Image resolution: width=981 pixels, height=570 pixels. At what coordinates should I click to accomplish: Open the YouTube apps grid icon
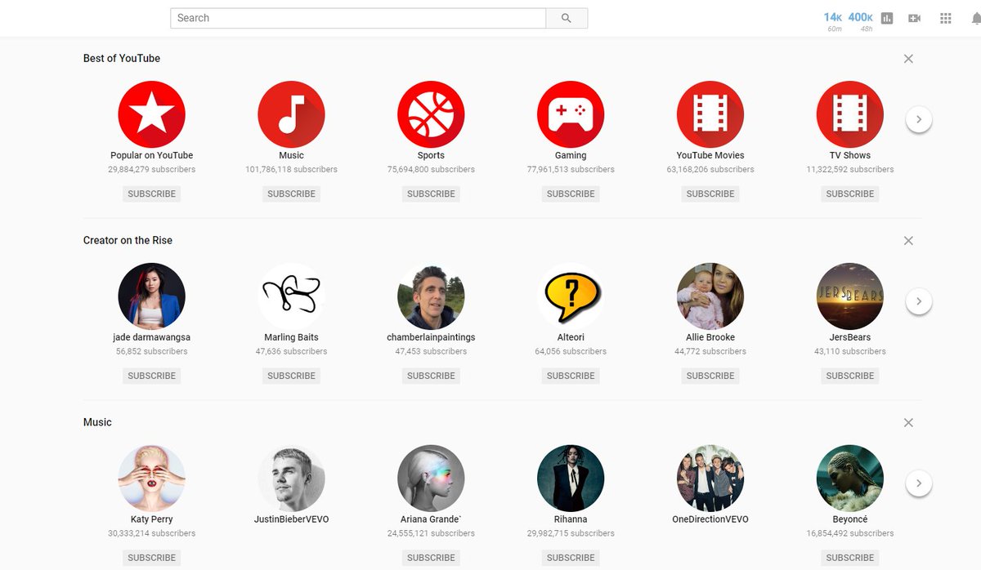click(x=946, y=18)
